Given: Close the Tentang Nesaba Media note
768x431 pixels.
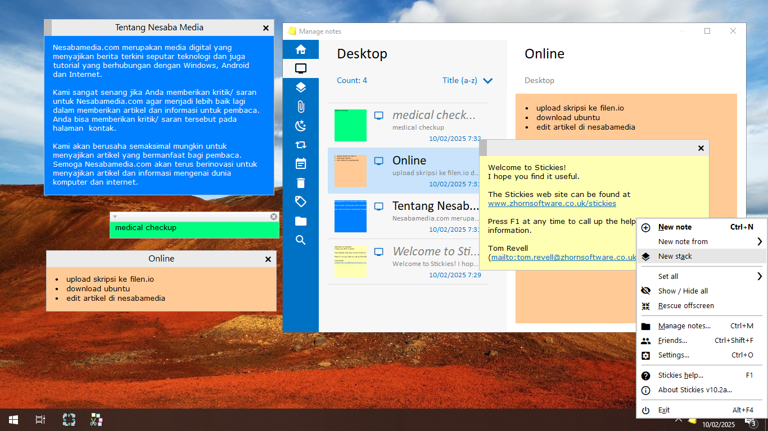Looking at the screenshot, I should (x=266, y=27).
